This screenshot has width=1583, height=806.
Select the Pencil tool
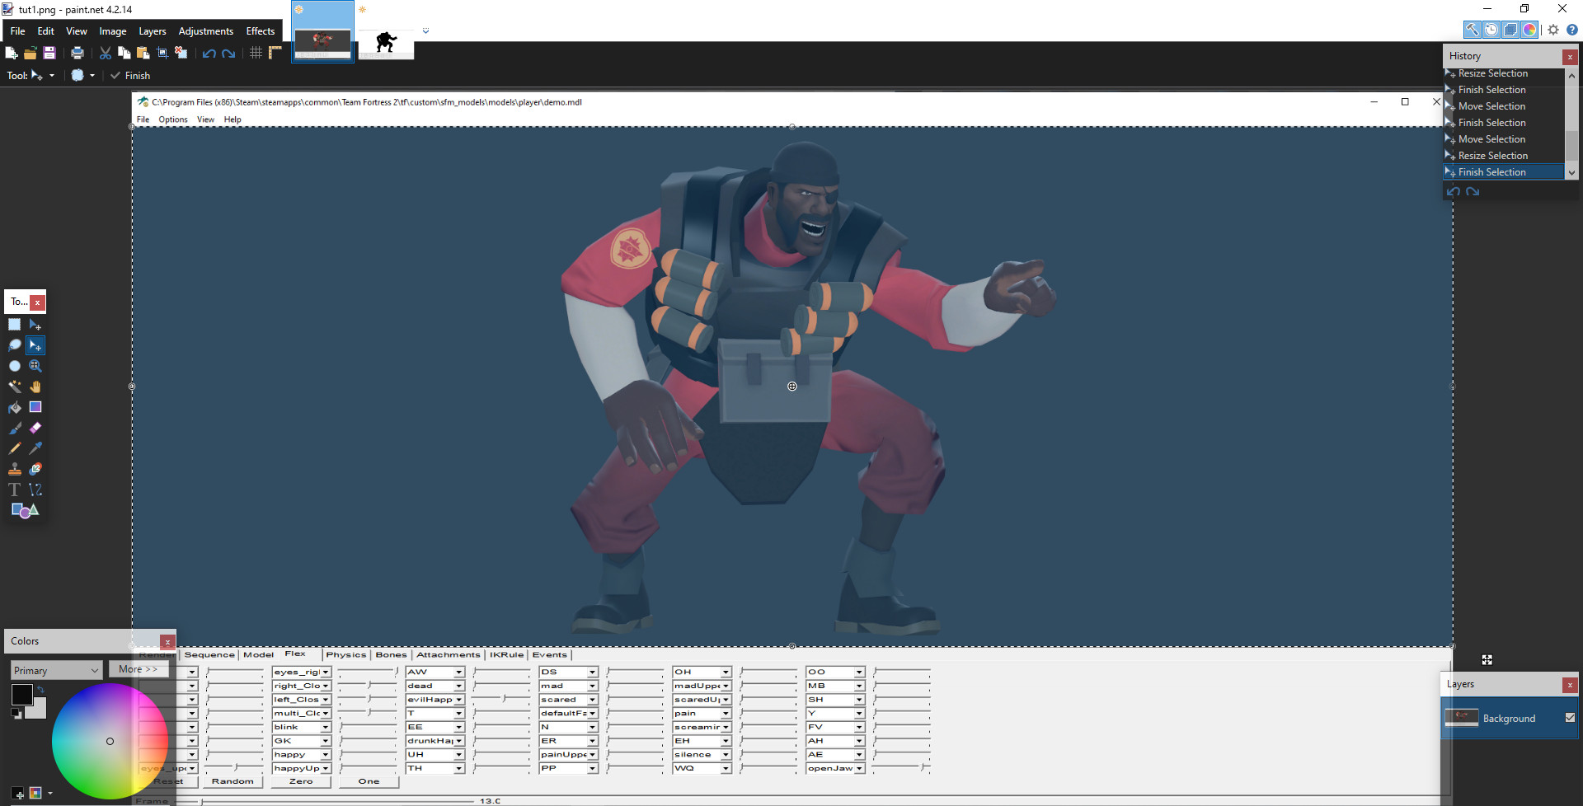[15, 448]
